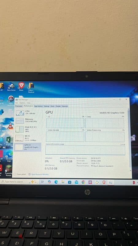Open the purple square app on taskbar
This screenshot has height=246, width=138.
(x=90, y=182)
